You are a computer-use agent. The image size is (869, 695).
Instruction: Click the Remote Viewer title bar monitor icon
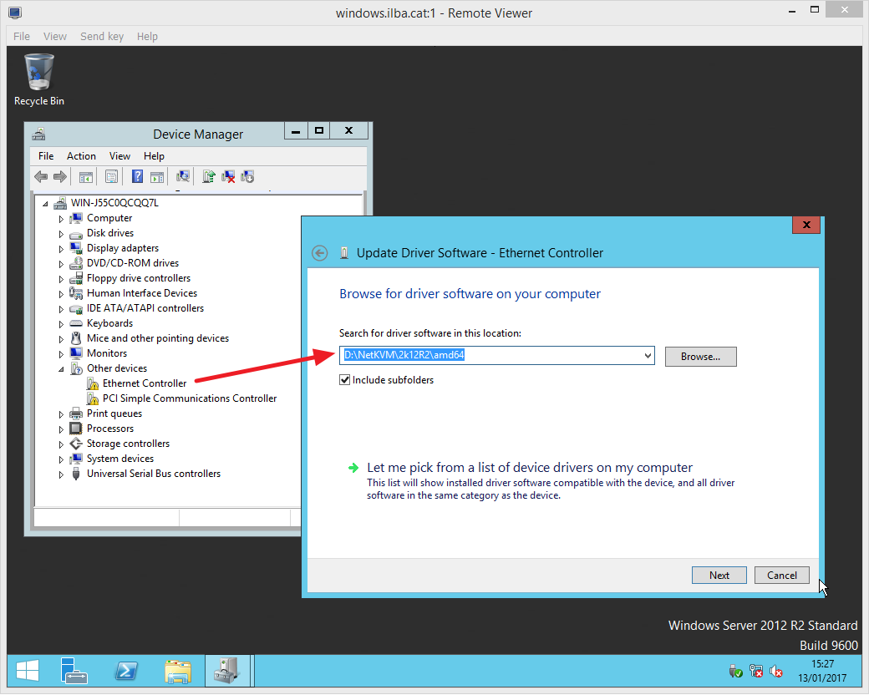15,13
